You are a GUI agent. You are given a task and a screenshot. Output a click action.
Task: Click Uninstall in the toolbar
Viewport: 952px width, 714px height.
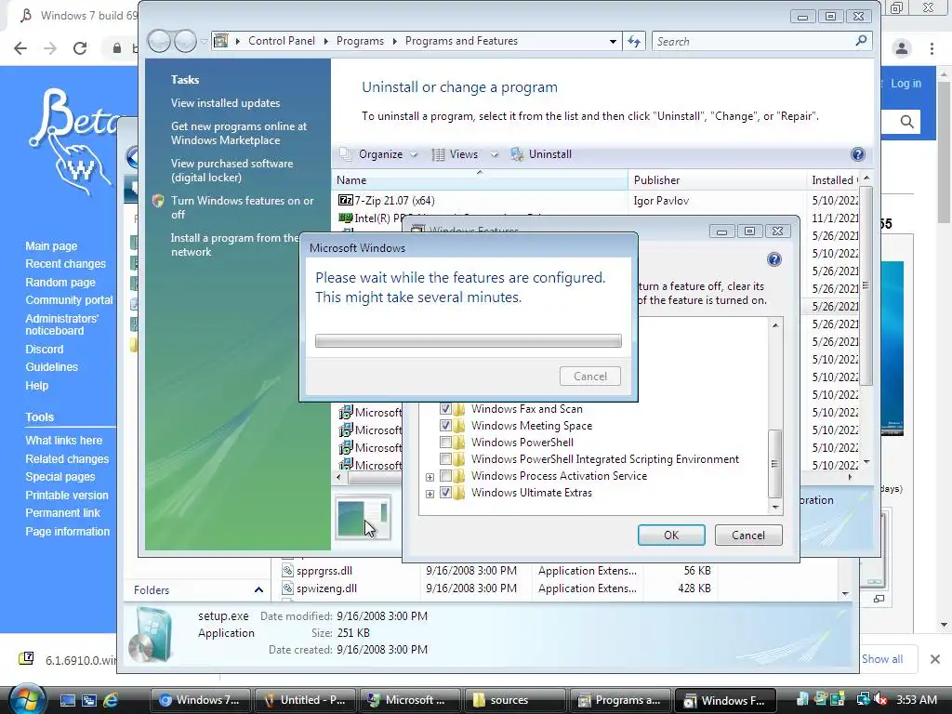(542, 154)
